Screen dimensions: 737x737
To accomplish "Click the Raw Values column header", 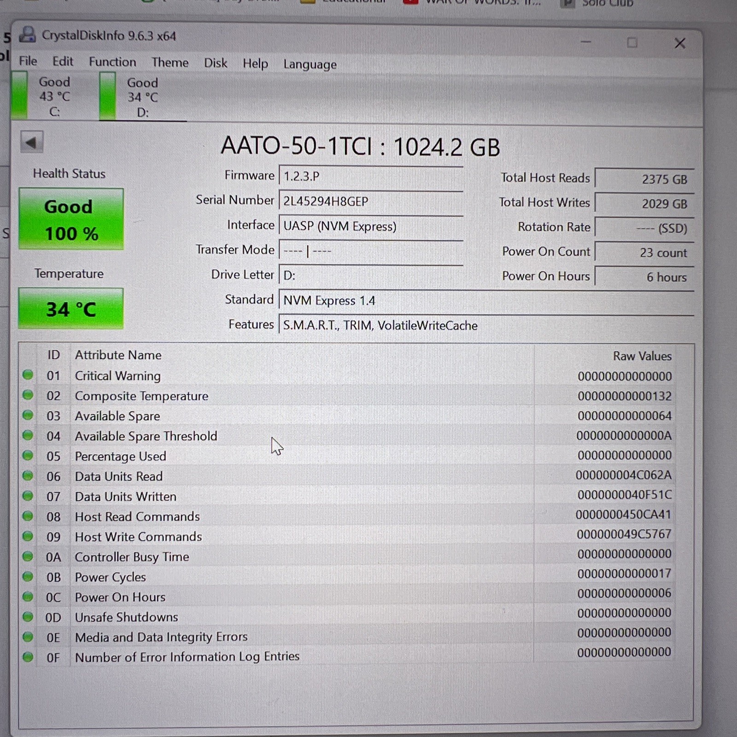I will [x=642, y=356].
